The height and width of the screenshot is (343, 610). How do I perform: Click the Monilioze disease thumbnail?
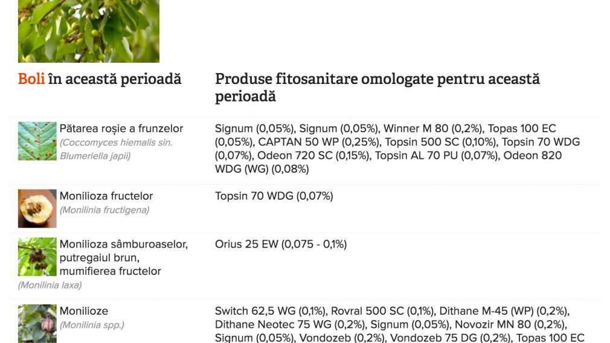tap(37, 324)
